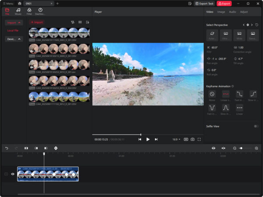Select the Wide perspective preset
The image size is (263, 197).
point(239,35)
